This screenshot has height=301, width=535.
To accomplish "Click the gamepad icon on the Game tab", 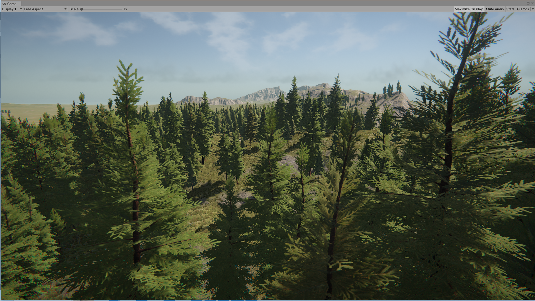I will 4,4.
